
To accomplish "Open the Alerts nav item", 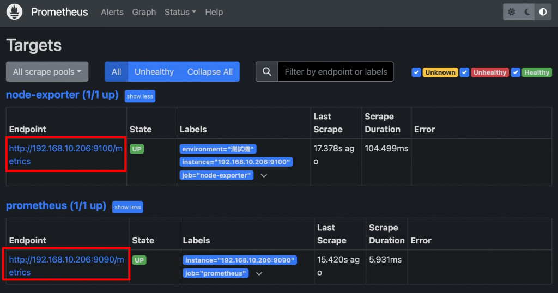I will 112,12.
